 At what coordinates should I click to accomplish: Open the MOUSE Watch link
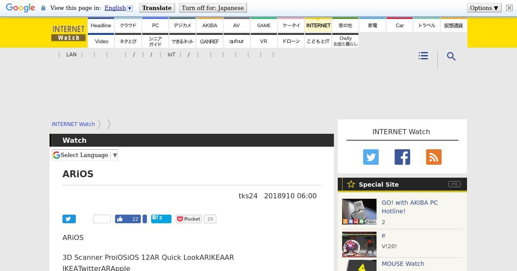coord(403,264)
